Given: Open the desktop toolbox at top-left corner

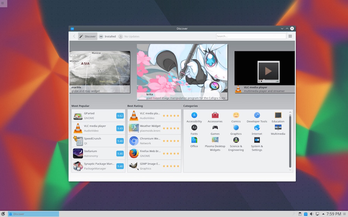Looking at the screenshot, I should point(3,3).
